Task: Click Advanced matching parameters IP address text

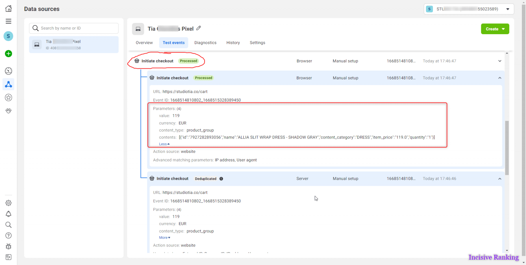Action: click(205, 160)
